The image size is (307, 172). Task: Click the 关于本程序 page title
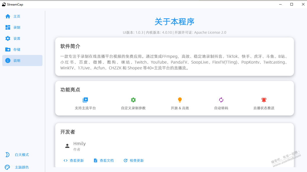coord(174,22)
